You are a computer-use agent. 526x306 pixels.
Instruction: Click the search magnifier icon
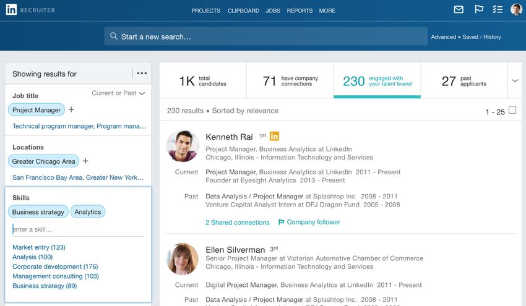tap(114, 36)
